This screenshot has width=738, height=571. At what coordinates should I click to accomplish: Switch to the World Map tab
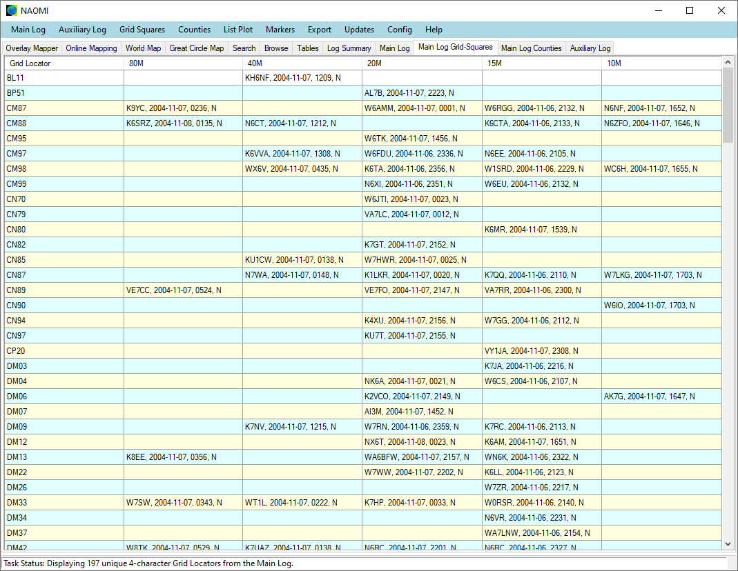pyautogui.click(x=143, y=48)
